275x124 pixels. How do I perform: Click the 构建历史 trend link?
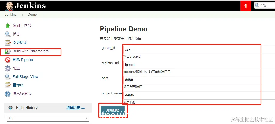(x=73, y=108)
